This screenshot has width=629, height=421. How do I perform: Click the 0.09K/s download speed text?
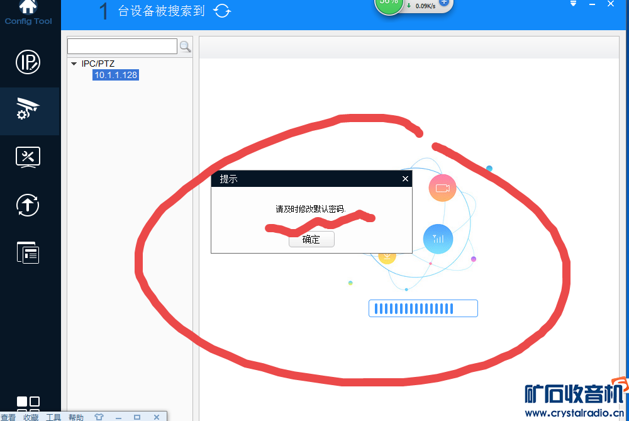[425, 6]
